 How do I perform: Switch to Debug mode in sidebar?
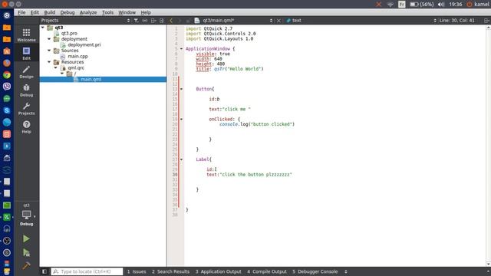click(26, 90)
